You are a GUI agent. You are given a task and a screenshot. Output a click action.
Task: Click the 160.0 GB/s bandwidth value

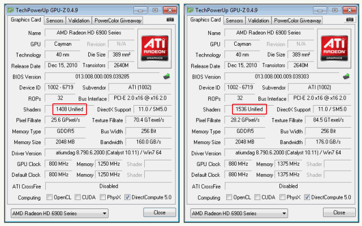[x=149, y=142]
